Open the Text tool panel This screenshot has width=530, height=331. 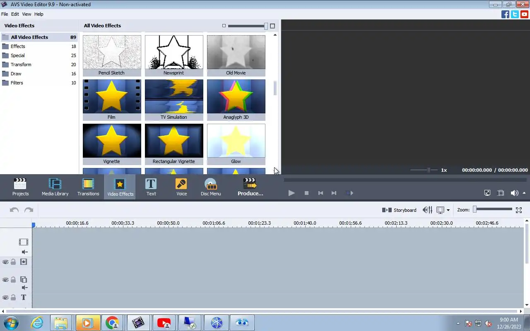click(151, 187)
